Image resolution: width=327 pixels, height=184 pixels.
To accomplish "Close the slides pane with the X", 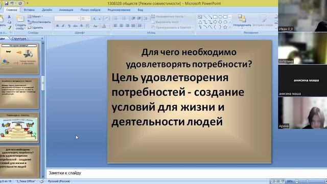I will tap(42, 38).
